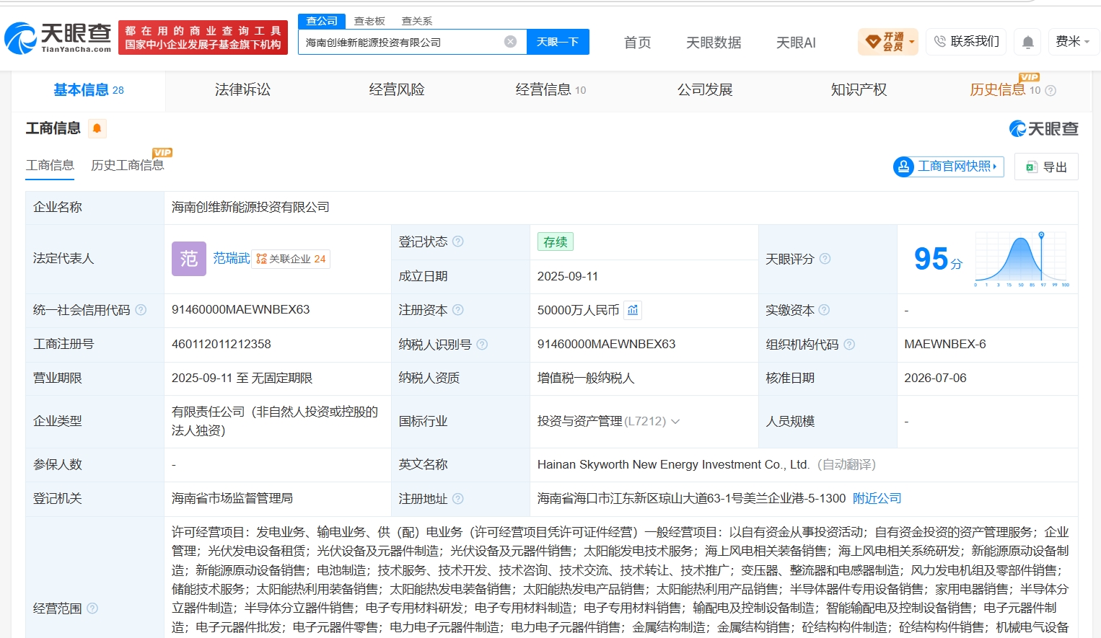This screenshot has width=1101, height=638.
Task: Click the TianYanCha logo
Action: [x=58, y=37]
